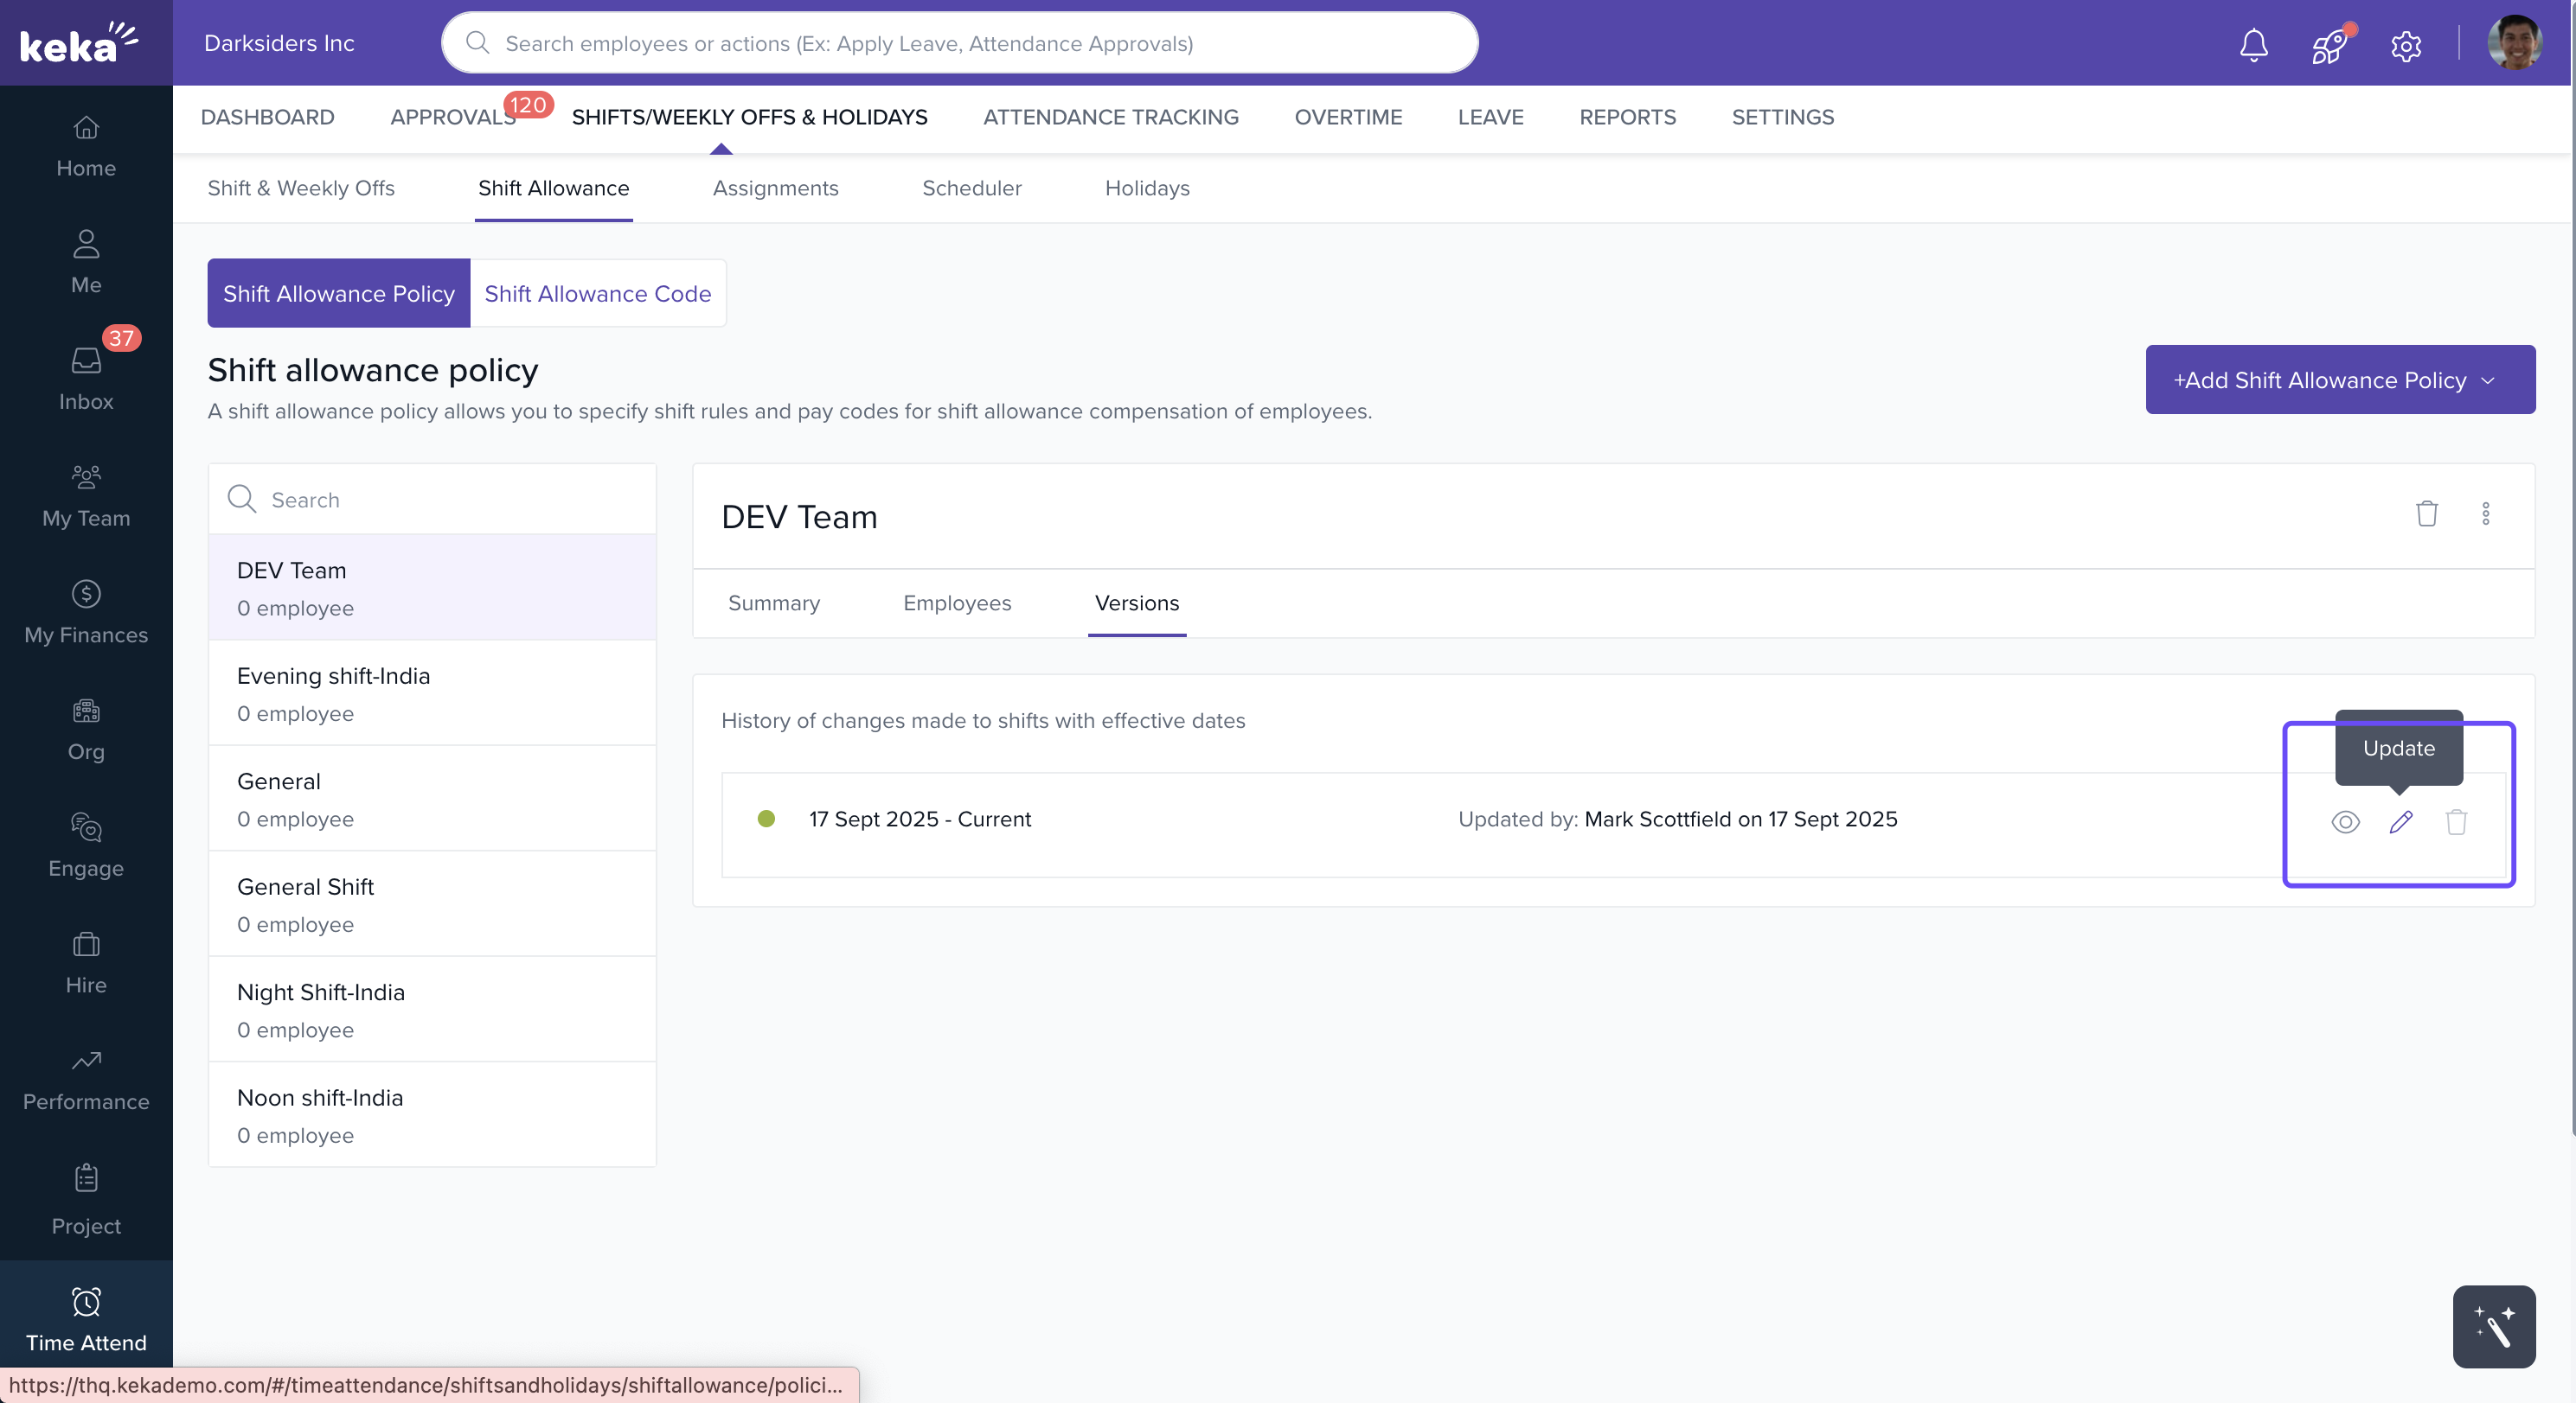Viewport: 2576px width, 1403px height.
Task: Switch to Shift Allowance Code
Action: click(x=597, y=293)
